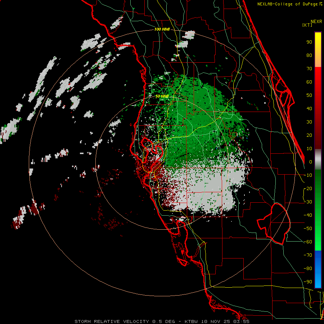Viewport: 324px width, 324px height.
Task: Click the 0 value on the velocity scale
Action: tap(311, 162)
